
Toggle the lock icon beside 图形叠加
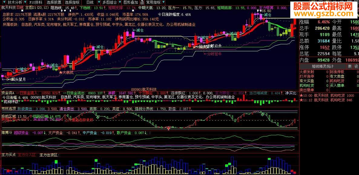(x=142, y=2)
